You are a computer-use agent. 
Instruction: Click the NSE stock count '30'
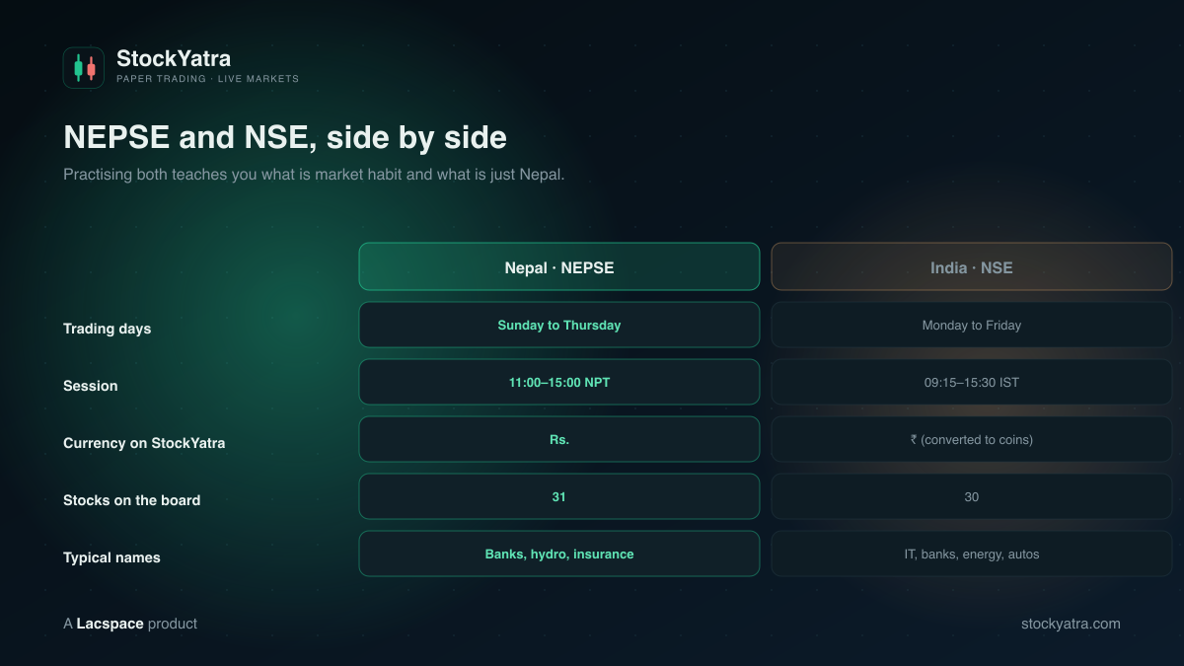click(972, 496)
